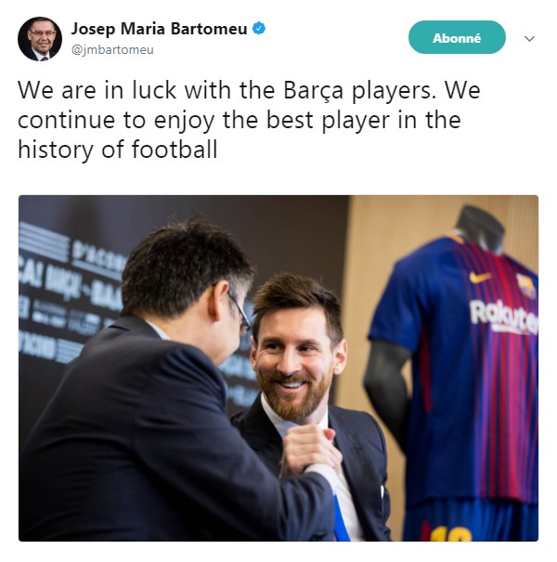The image size is (557, 562).
Task: Open Josep Maria Bartomeu's profile avatar
Action: 40,39
